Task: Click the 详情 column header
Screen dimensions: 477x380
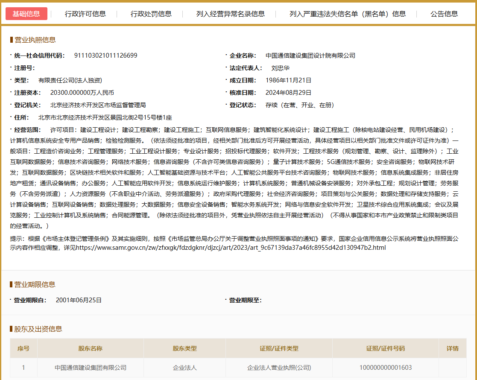Action: click(453, 348)
